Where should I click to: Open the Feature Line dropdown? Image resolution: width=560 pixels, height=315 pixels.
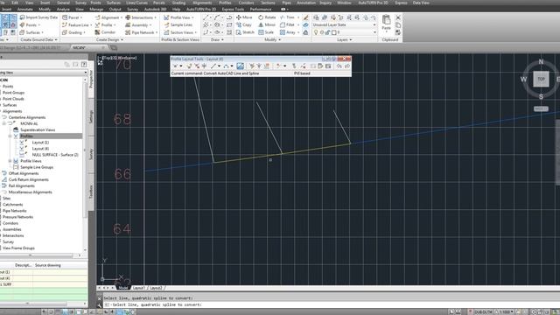pyautogui.click(x=77, y=25)
